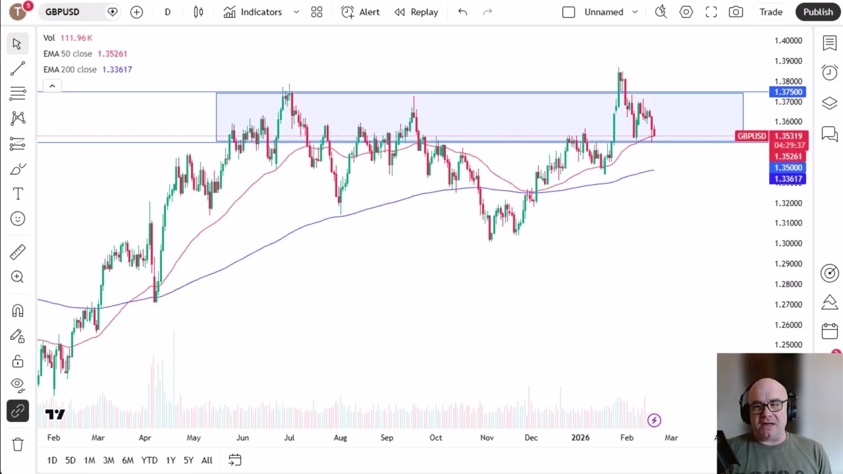Select the 5D time range
843x474 pixels.
point(70,460)
